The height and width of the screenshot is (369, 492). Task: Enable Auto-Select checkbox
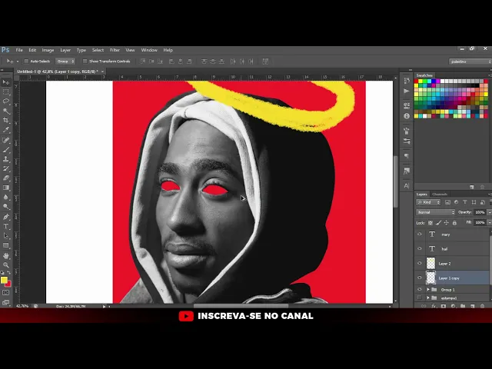(x=26, y=61)
